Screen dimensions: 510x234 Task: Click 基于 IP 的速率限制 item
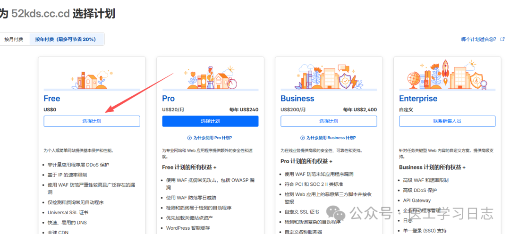tap(68, 175)
